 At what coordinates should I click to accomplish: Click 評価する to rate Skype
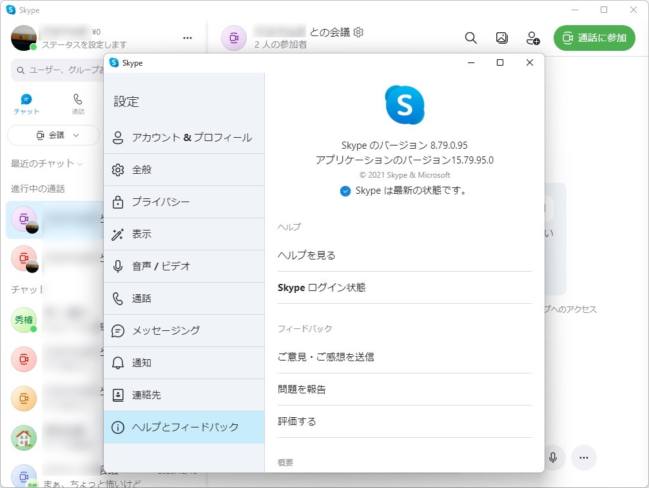pos(298,422)
